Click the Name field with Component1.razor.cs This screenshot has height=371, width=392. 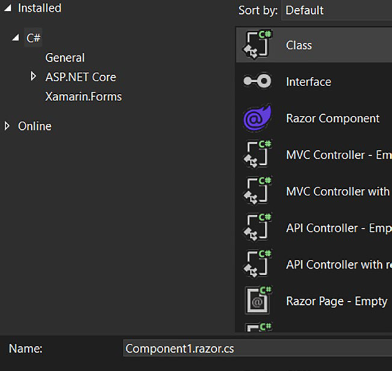258,349
